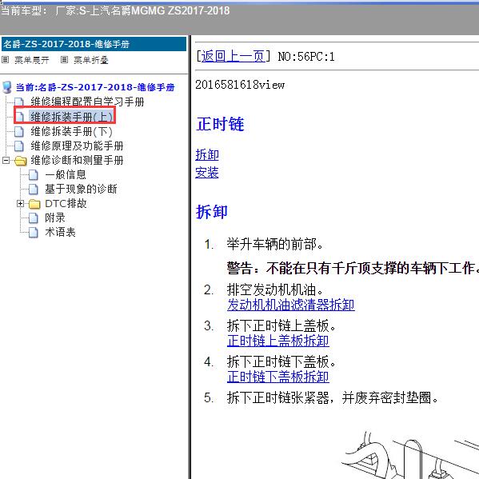479x479 pixels.
Task: Jump to the 安装 anchor link
Action: point(207,173)
